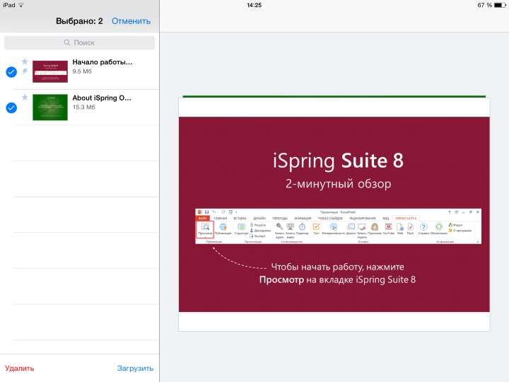Tap the lightning icon on Начало работы
Viewport: 509px width, 382px height.
tap(25, 71)
